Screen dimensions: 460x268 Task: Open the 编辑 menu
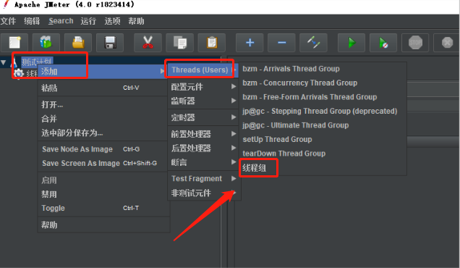click(32, 21)
